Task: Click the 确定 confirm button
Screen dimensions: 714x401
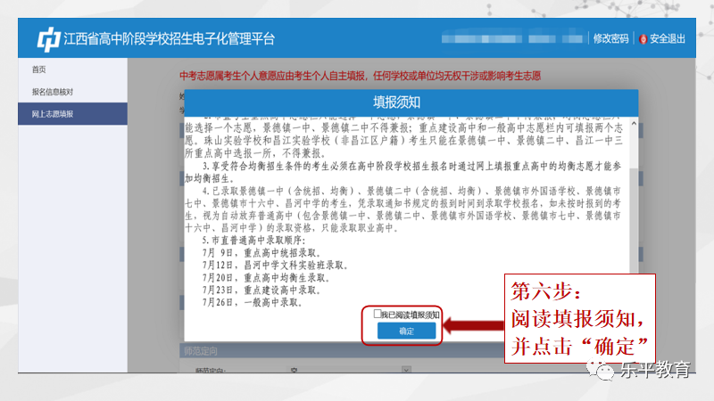Action: (406, 331)
